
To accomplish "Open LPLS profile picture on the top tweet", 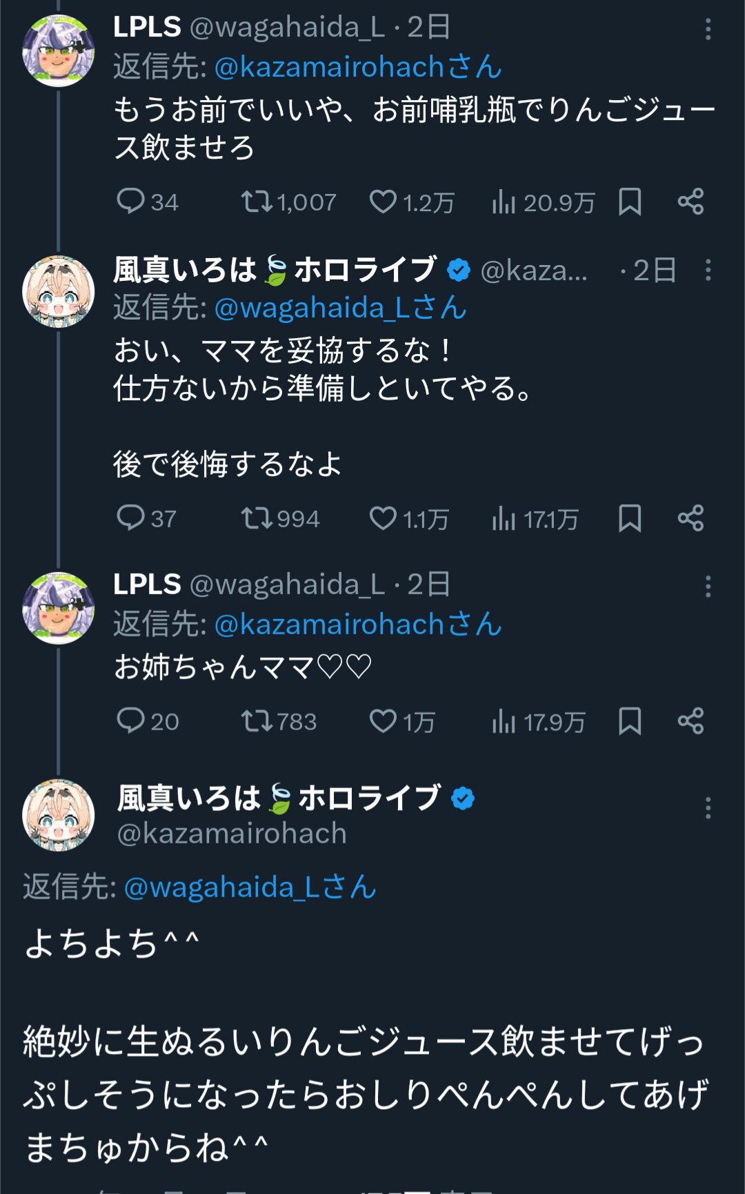I will point(59,50).
